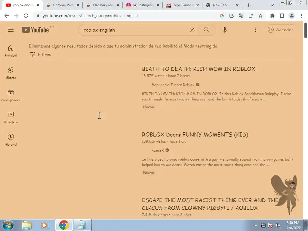Open the YouTube hamburger guide menu
Image resolution: width=308 pixels, height=231 pixels.
coord(11,30)
